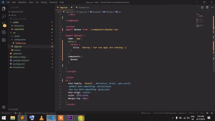This screenshot has width=215, height=121.
Task: Open VLC media player from taskbar
Action: coord(42,118)
